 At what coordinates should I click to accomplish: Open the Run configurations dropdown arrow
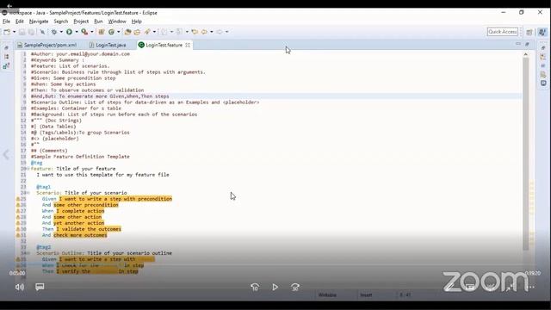pos(77,32)
